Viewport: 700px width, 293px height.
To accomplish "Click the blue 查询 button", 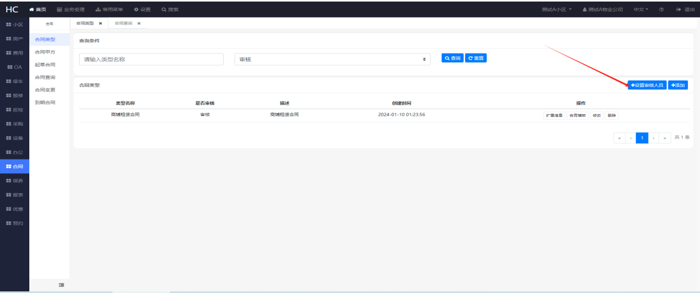I will 452,58.
